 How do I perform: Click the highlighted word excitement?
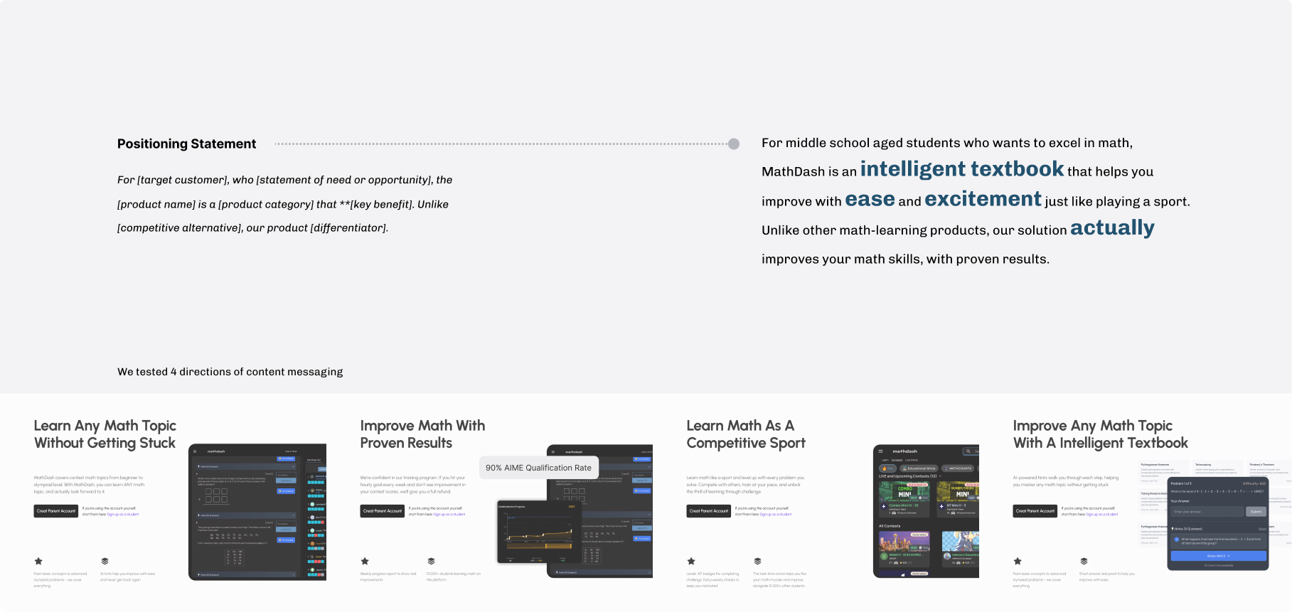[983, 199]
